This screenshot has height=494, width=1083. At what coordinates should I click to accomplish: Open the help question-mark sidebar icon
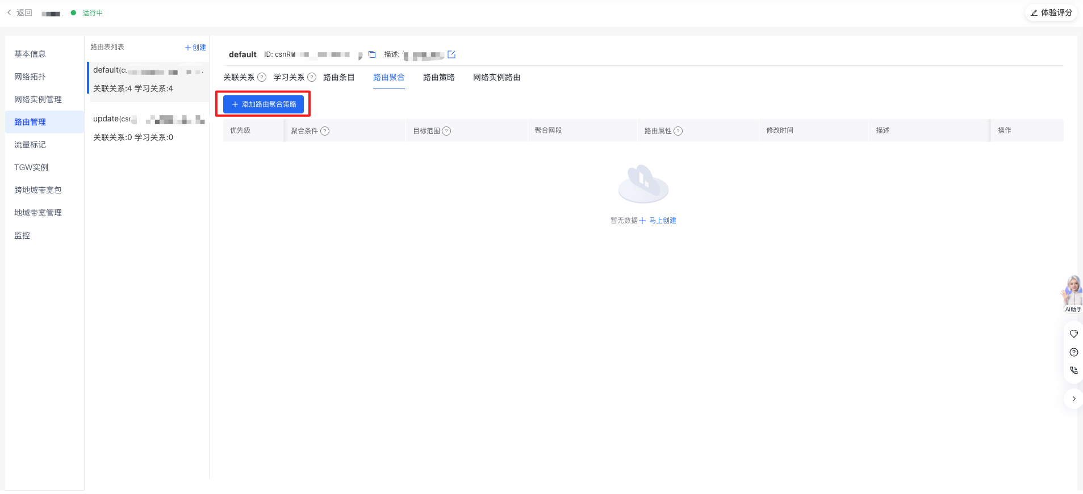[x=1074, y=352]
